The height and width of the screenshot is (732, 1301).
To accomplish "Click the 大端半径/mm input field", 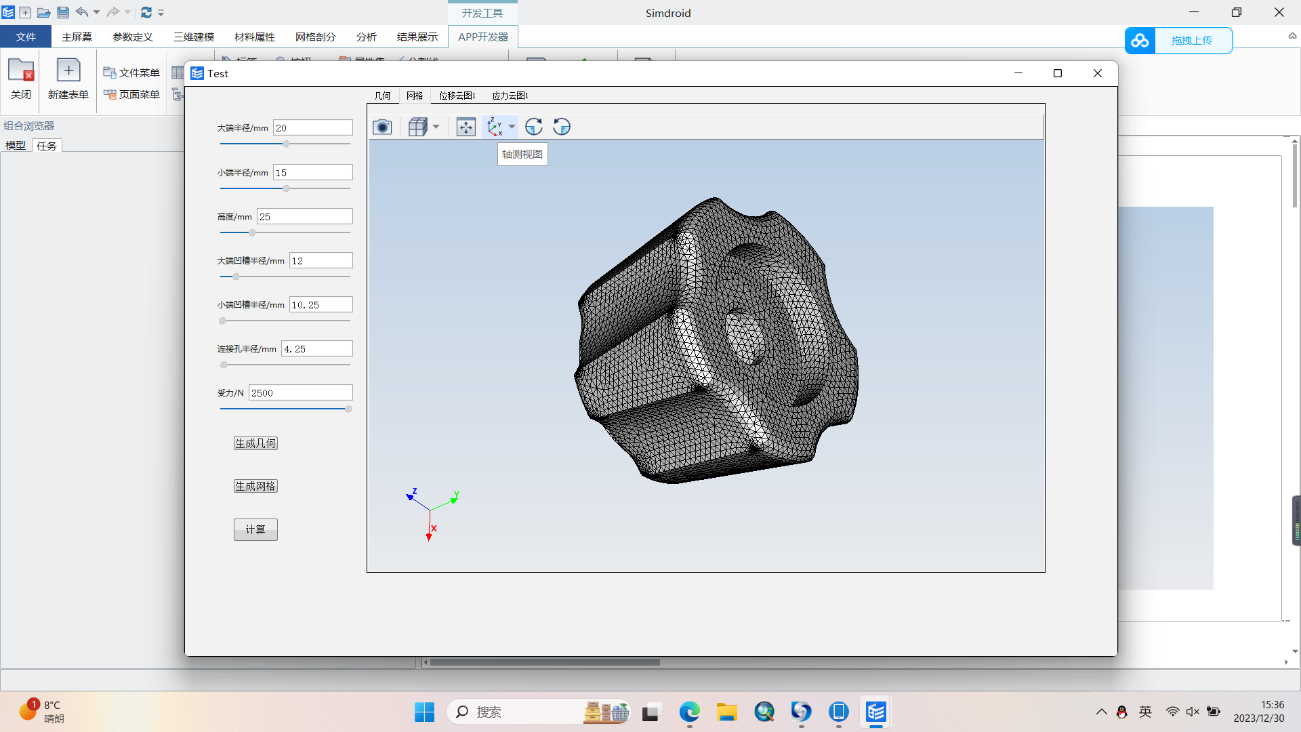I will [312, 127].
